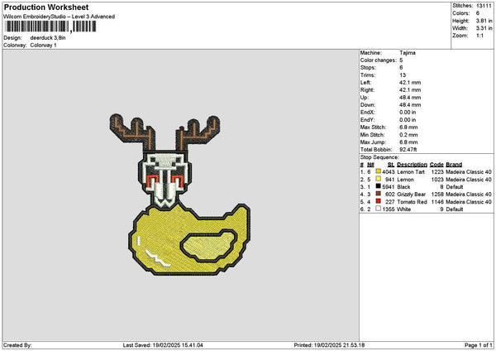Click the stitch count '5941' for Black
The height and width of the screenshot is (351, 496).
(389, 187)
